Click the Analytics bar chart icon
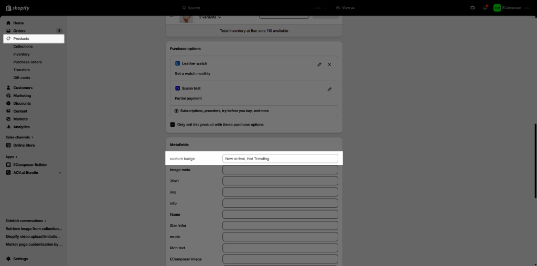This screenshot has height=266, width=537. [8, 127]
